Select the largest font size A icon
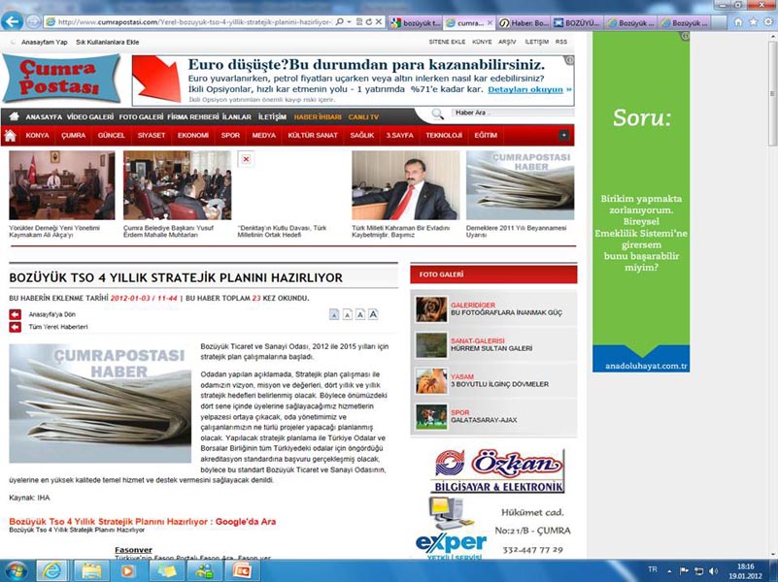 point(373,314)
